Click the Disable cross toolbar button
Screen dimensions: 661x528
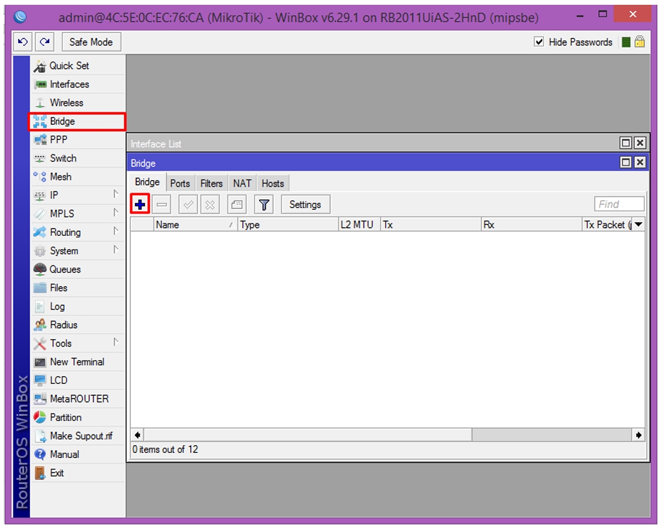coord(210,205)
